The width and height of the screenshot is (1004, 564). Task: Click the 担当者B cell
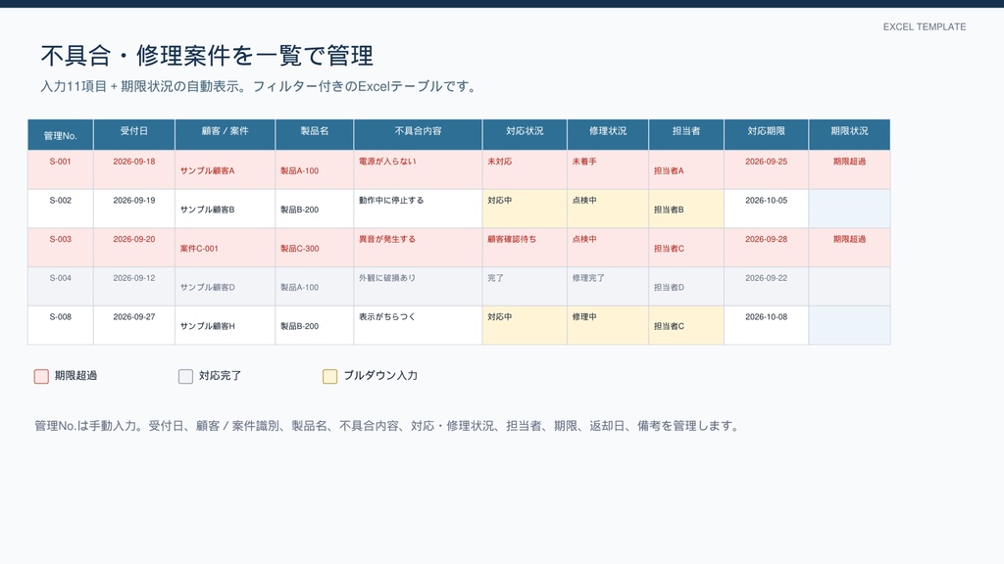coord(685,210)
